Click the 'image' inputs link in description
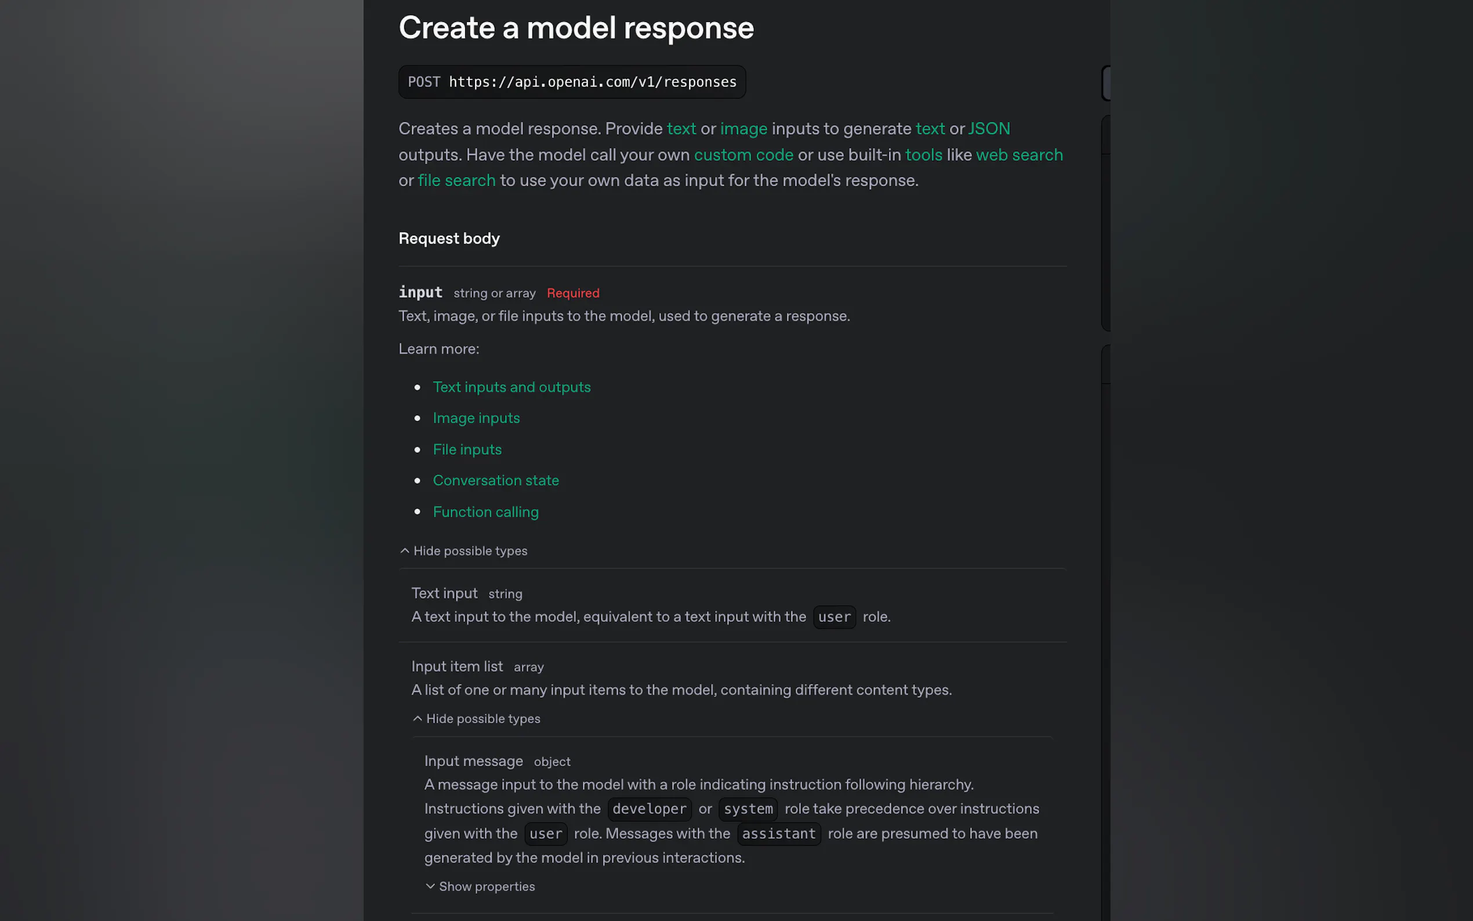This screenshot has width=1473, height=921. pyautogui.click(x=743, y=129)
